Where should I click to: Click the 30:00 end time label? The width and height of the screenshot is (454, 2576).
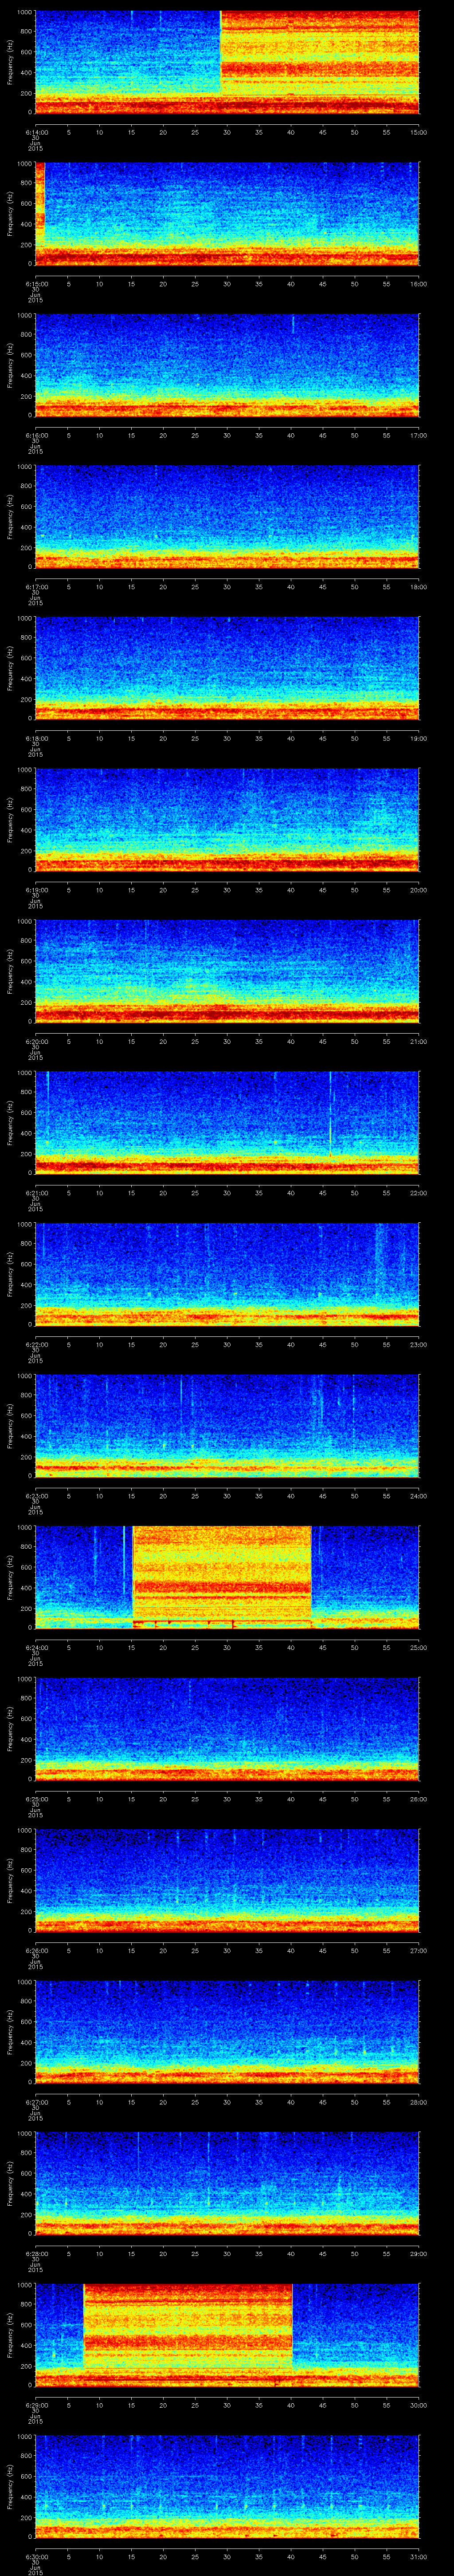[x=419, y=2405]
